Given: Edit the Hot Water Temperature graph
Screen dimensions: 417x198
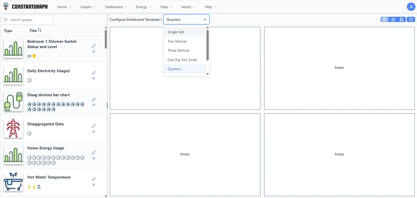Looking at the screenshot, I should (x=94, y=179).
